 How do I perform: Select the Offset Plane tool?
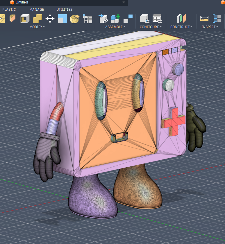(181, 19)
